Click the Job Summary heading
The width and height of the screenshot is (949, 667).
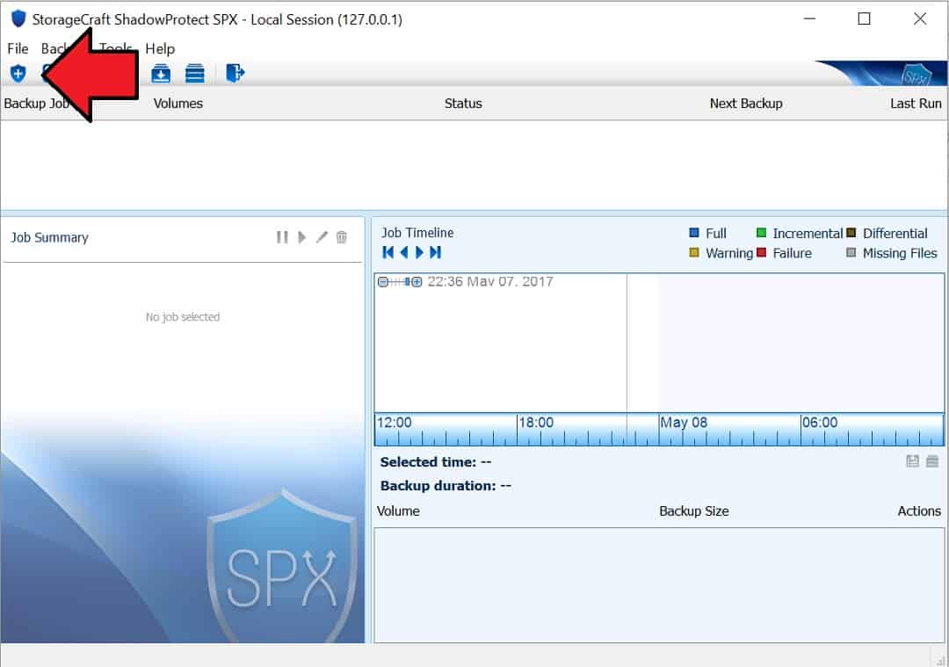(49, 238)
